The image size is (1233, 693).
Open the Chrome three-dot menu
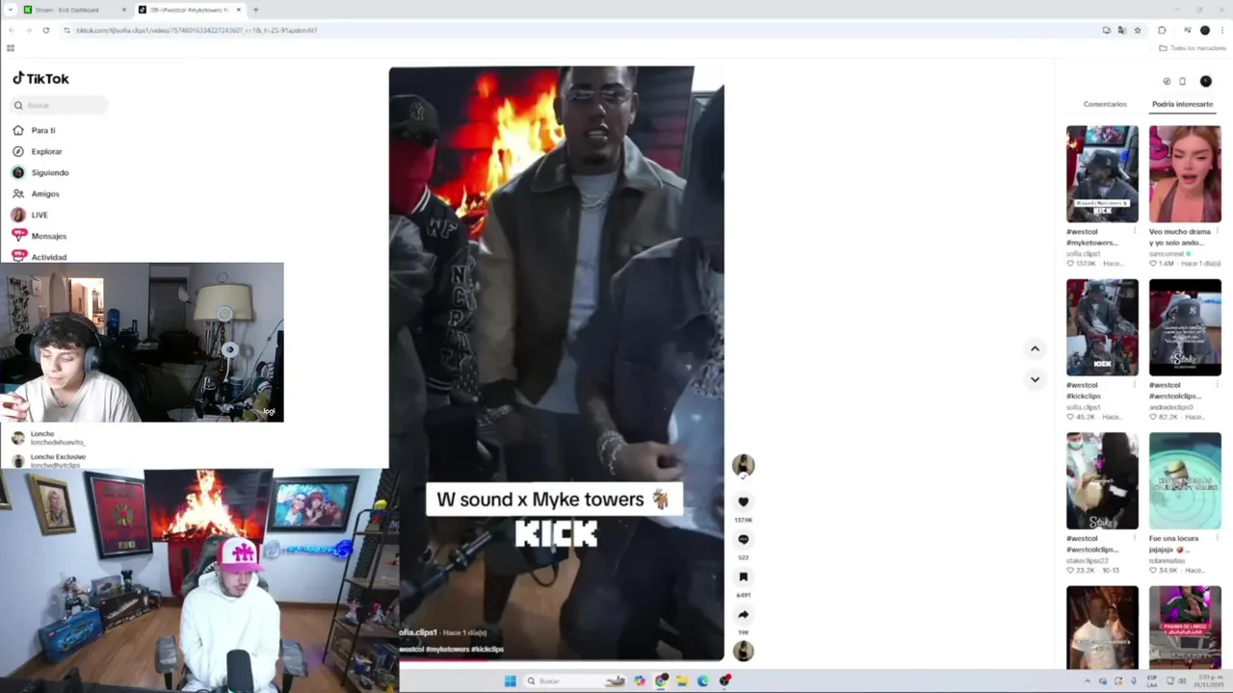click(x=1221, y=30)
